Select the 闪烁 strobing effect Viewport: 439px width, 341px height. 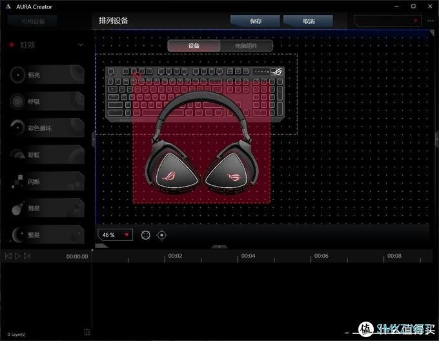(47, 181)
